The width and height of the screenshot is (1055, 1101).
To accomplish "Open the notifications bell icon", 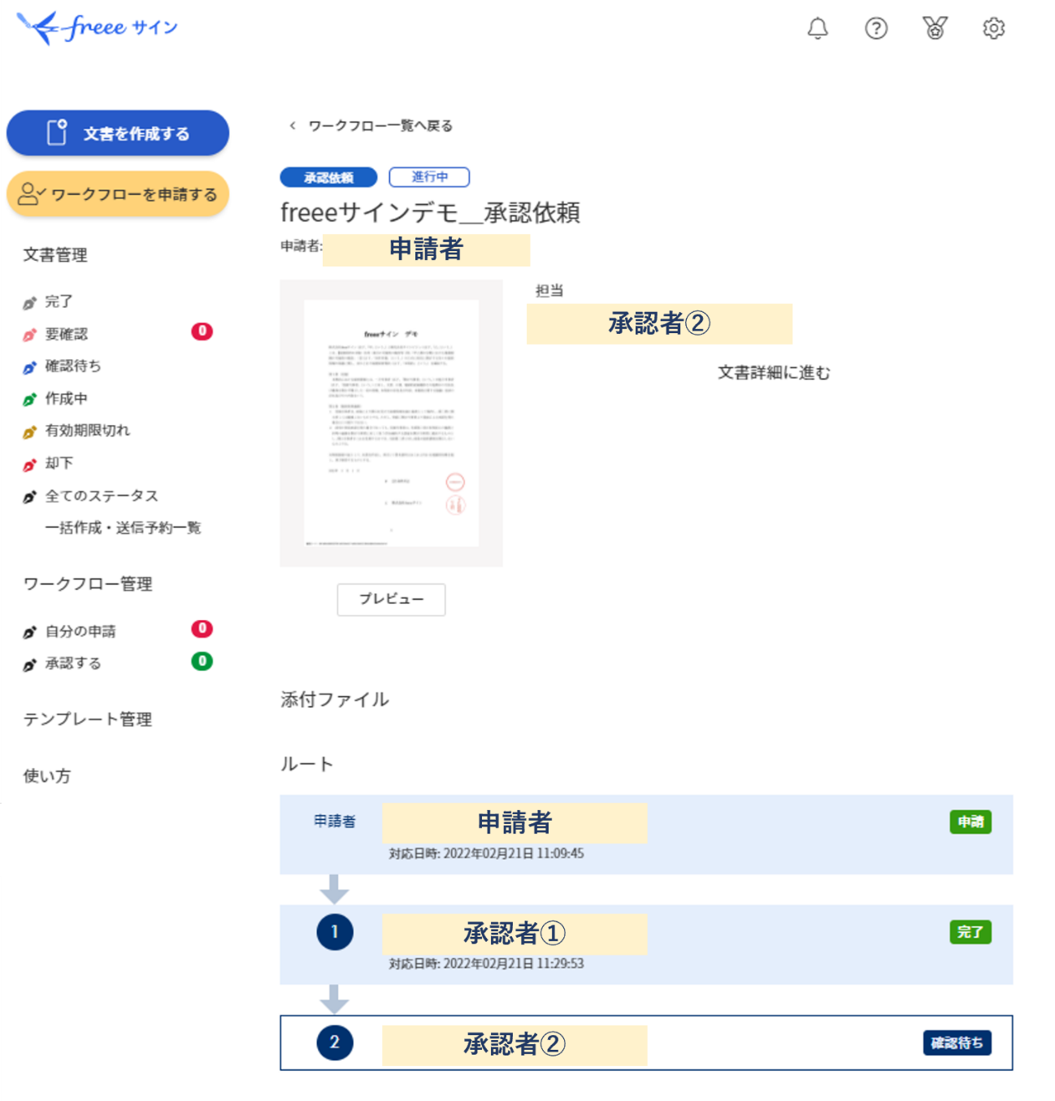I will point(818,28).
